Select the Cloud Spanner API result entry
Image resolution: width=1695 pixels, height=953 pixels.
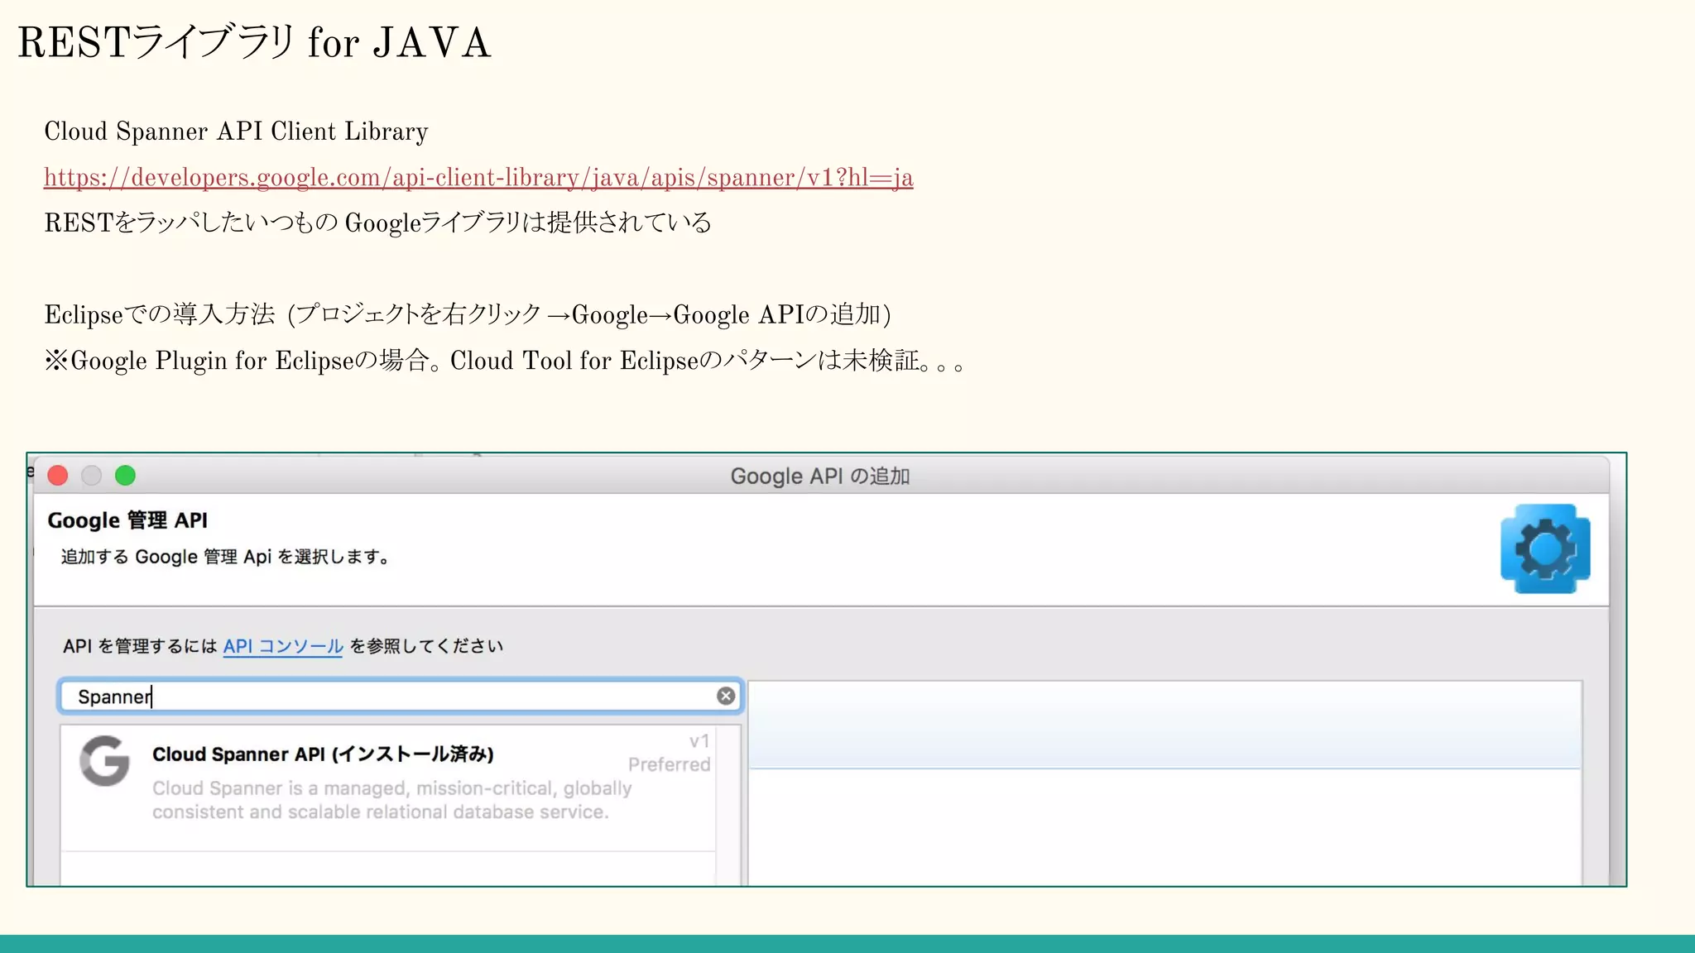click(388, 788)
